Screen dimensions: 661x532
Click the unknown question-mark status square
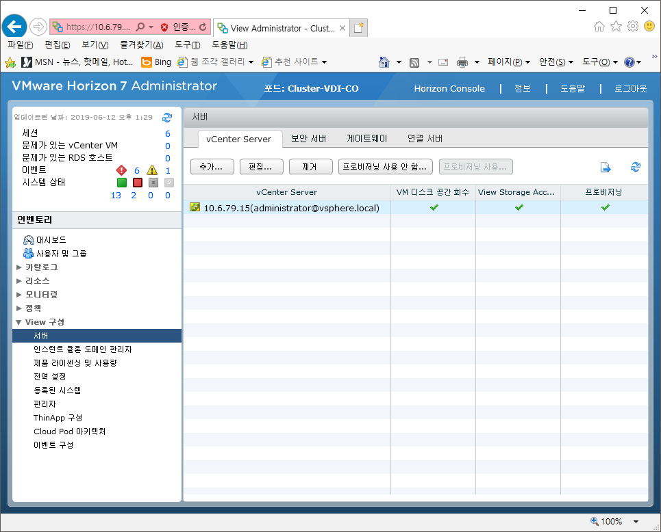click(169, 183)
